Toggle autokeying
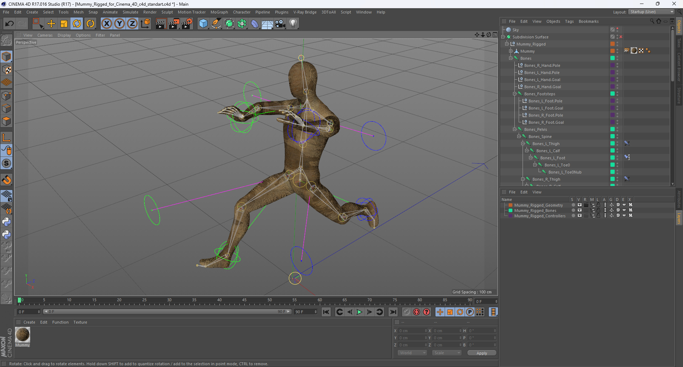The width and height of the screenshot is (683, 367). point(417,312)
